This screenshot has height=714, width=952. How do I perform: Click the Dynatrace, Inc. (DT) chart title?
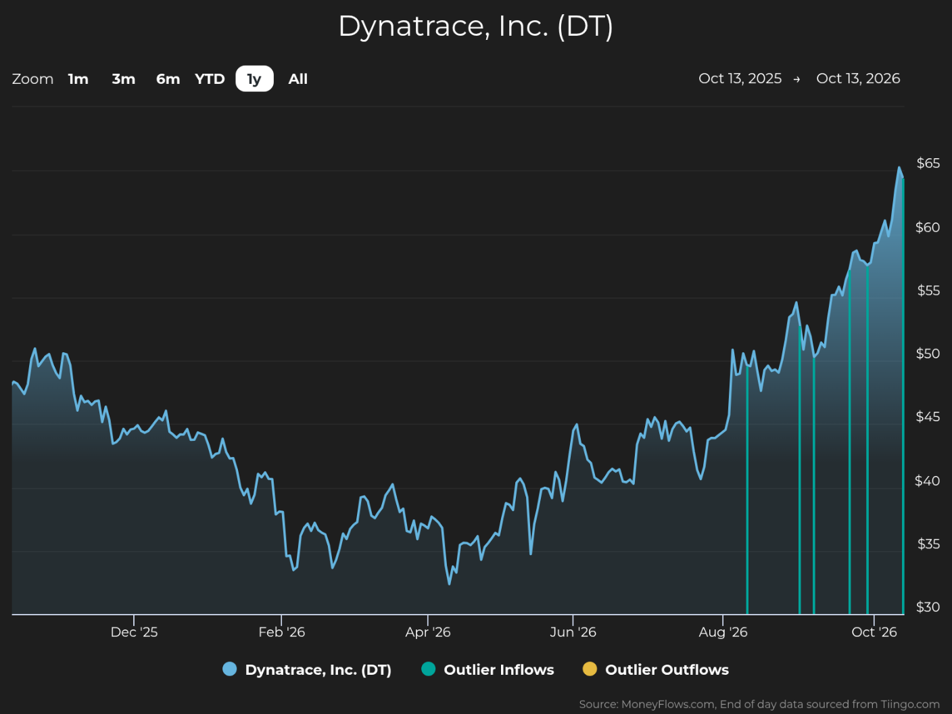[476, 26]
